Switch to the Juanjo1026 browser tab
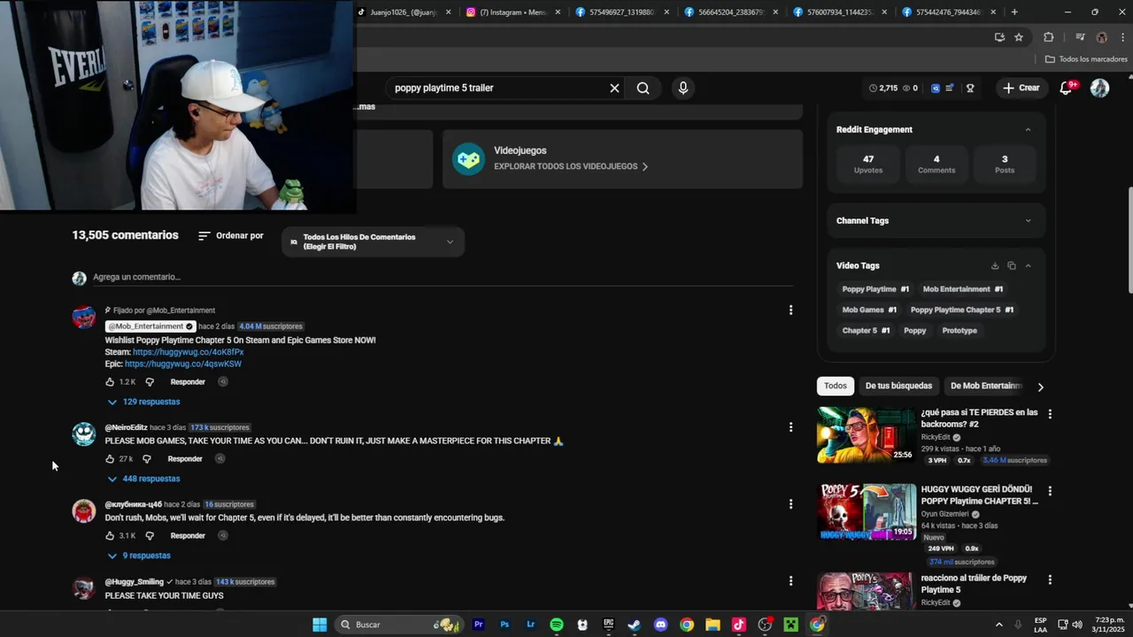The width and height of the screenshot is (1133, 637). point(403,12)
